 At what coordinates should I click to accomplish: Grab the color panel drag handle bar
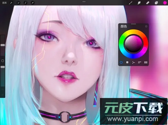point(134,24)
